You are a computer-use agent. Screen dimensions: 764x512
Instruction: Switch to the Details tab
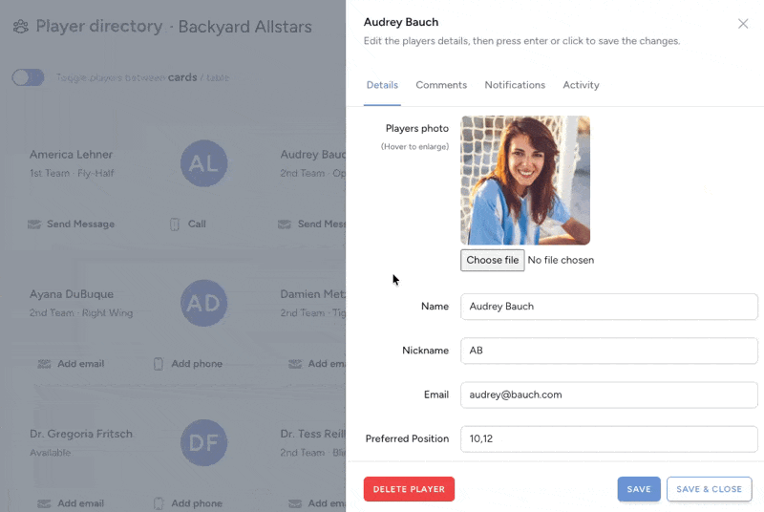(x=382, y=85)
